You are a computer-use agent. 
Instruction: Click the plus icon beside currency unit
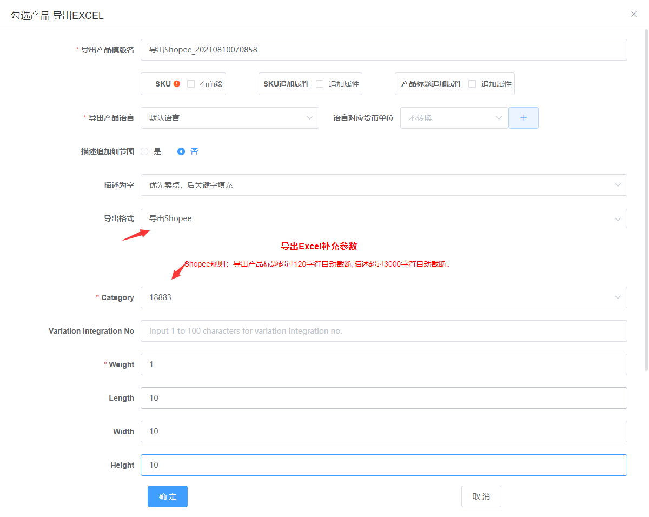click(523, 118)
